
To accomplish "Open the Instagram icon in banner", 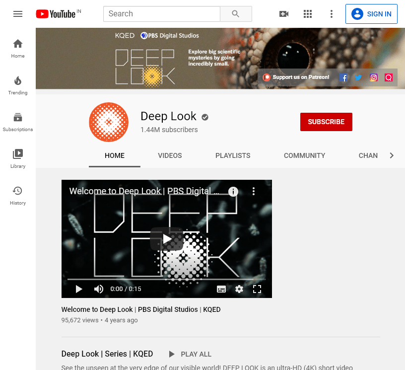I will [374, 77].
